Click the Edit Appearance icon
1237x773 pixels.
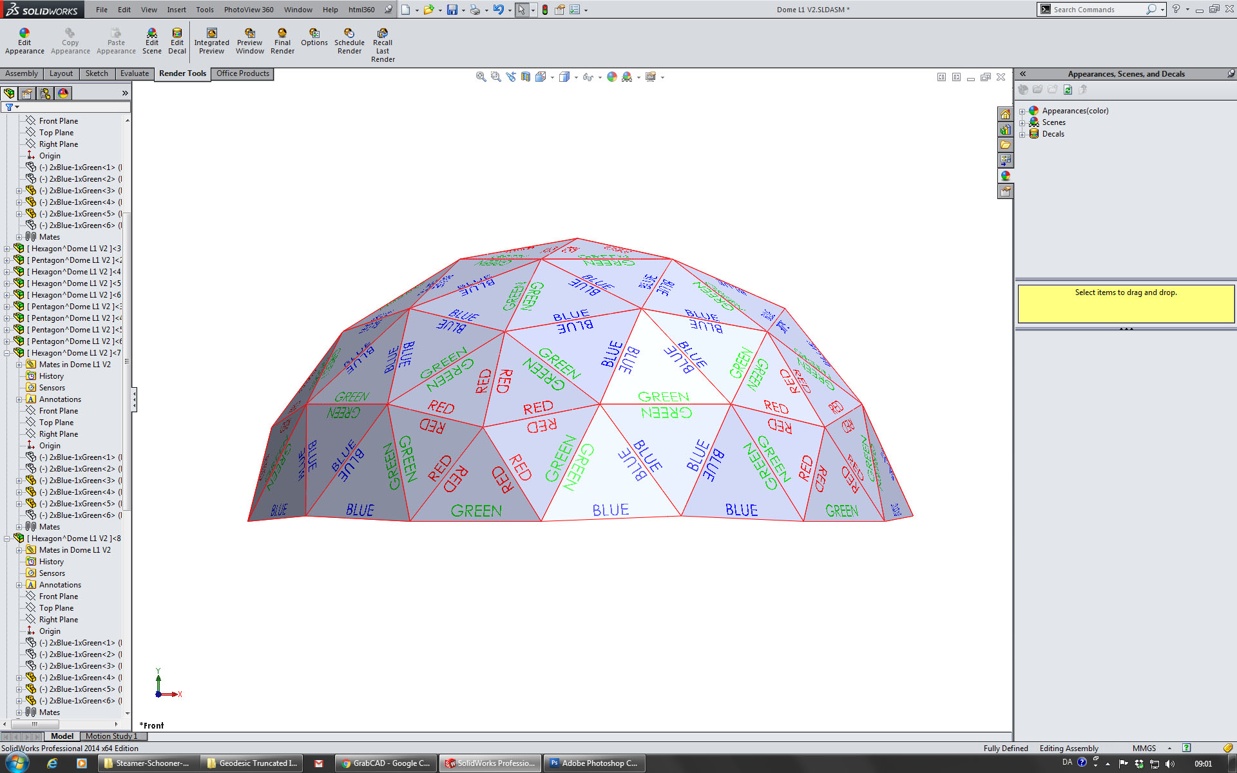[24, 33]
